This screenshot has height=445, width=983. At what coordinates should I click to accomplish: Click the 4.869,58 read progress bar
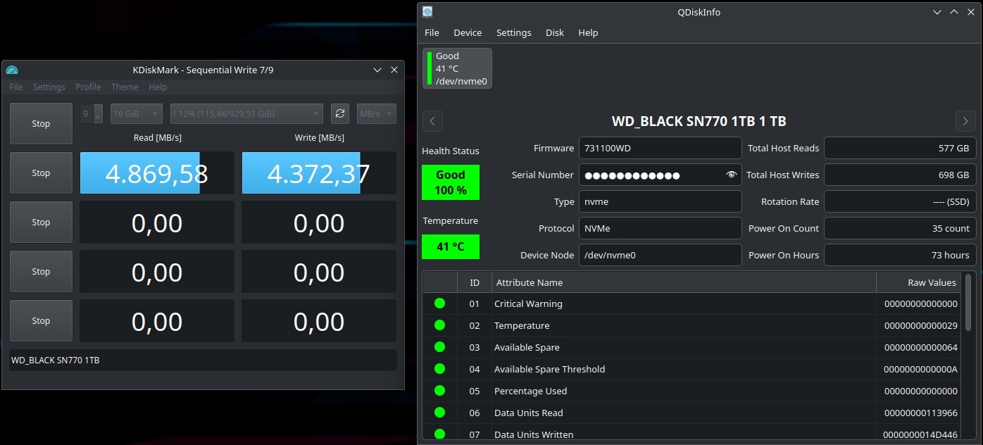click(x=157, y=173)
